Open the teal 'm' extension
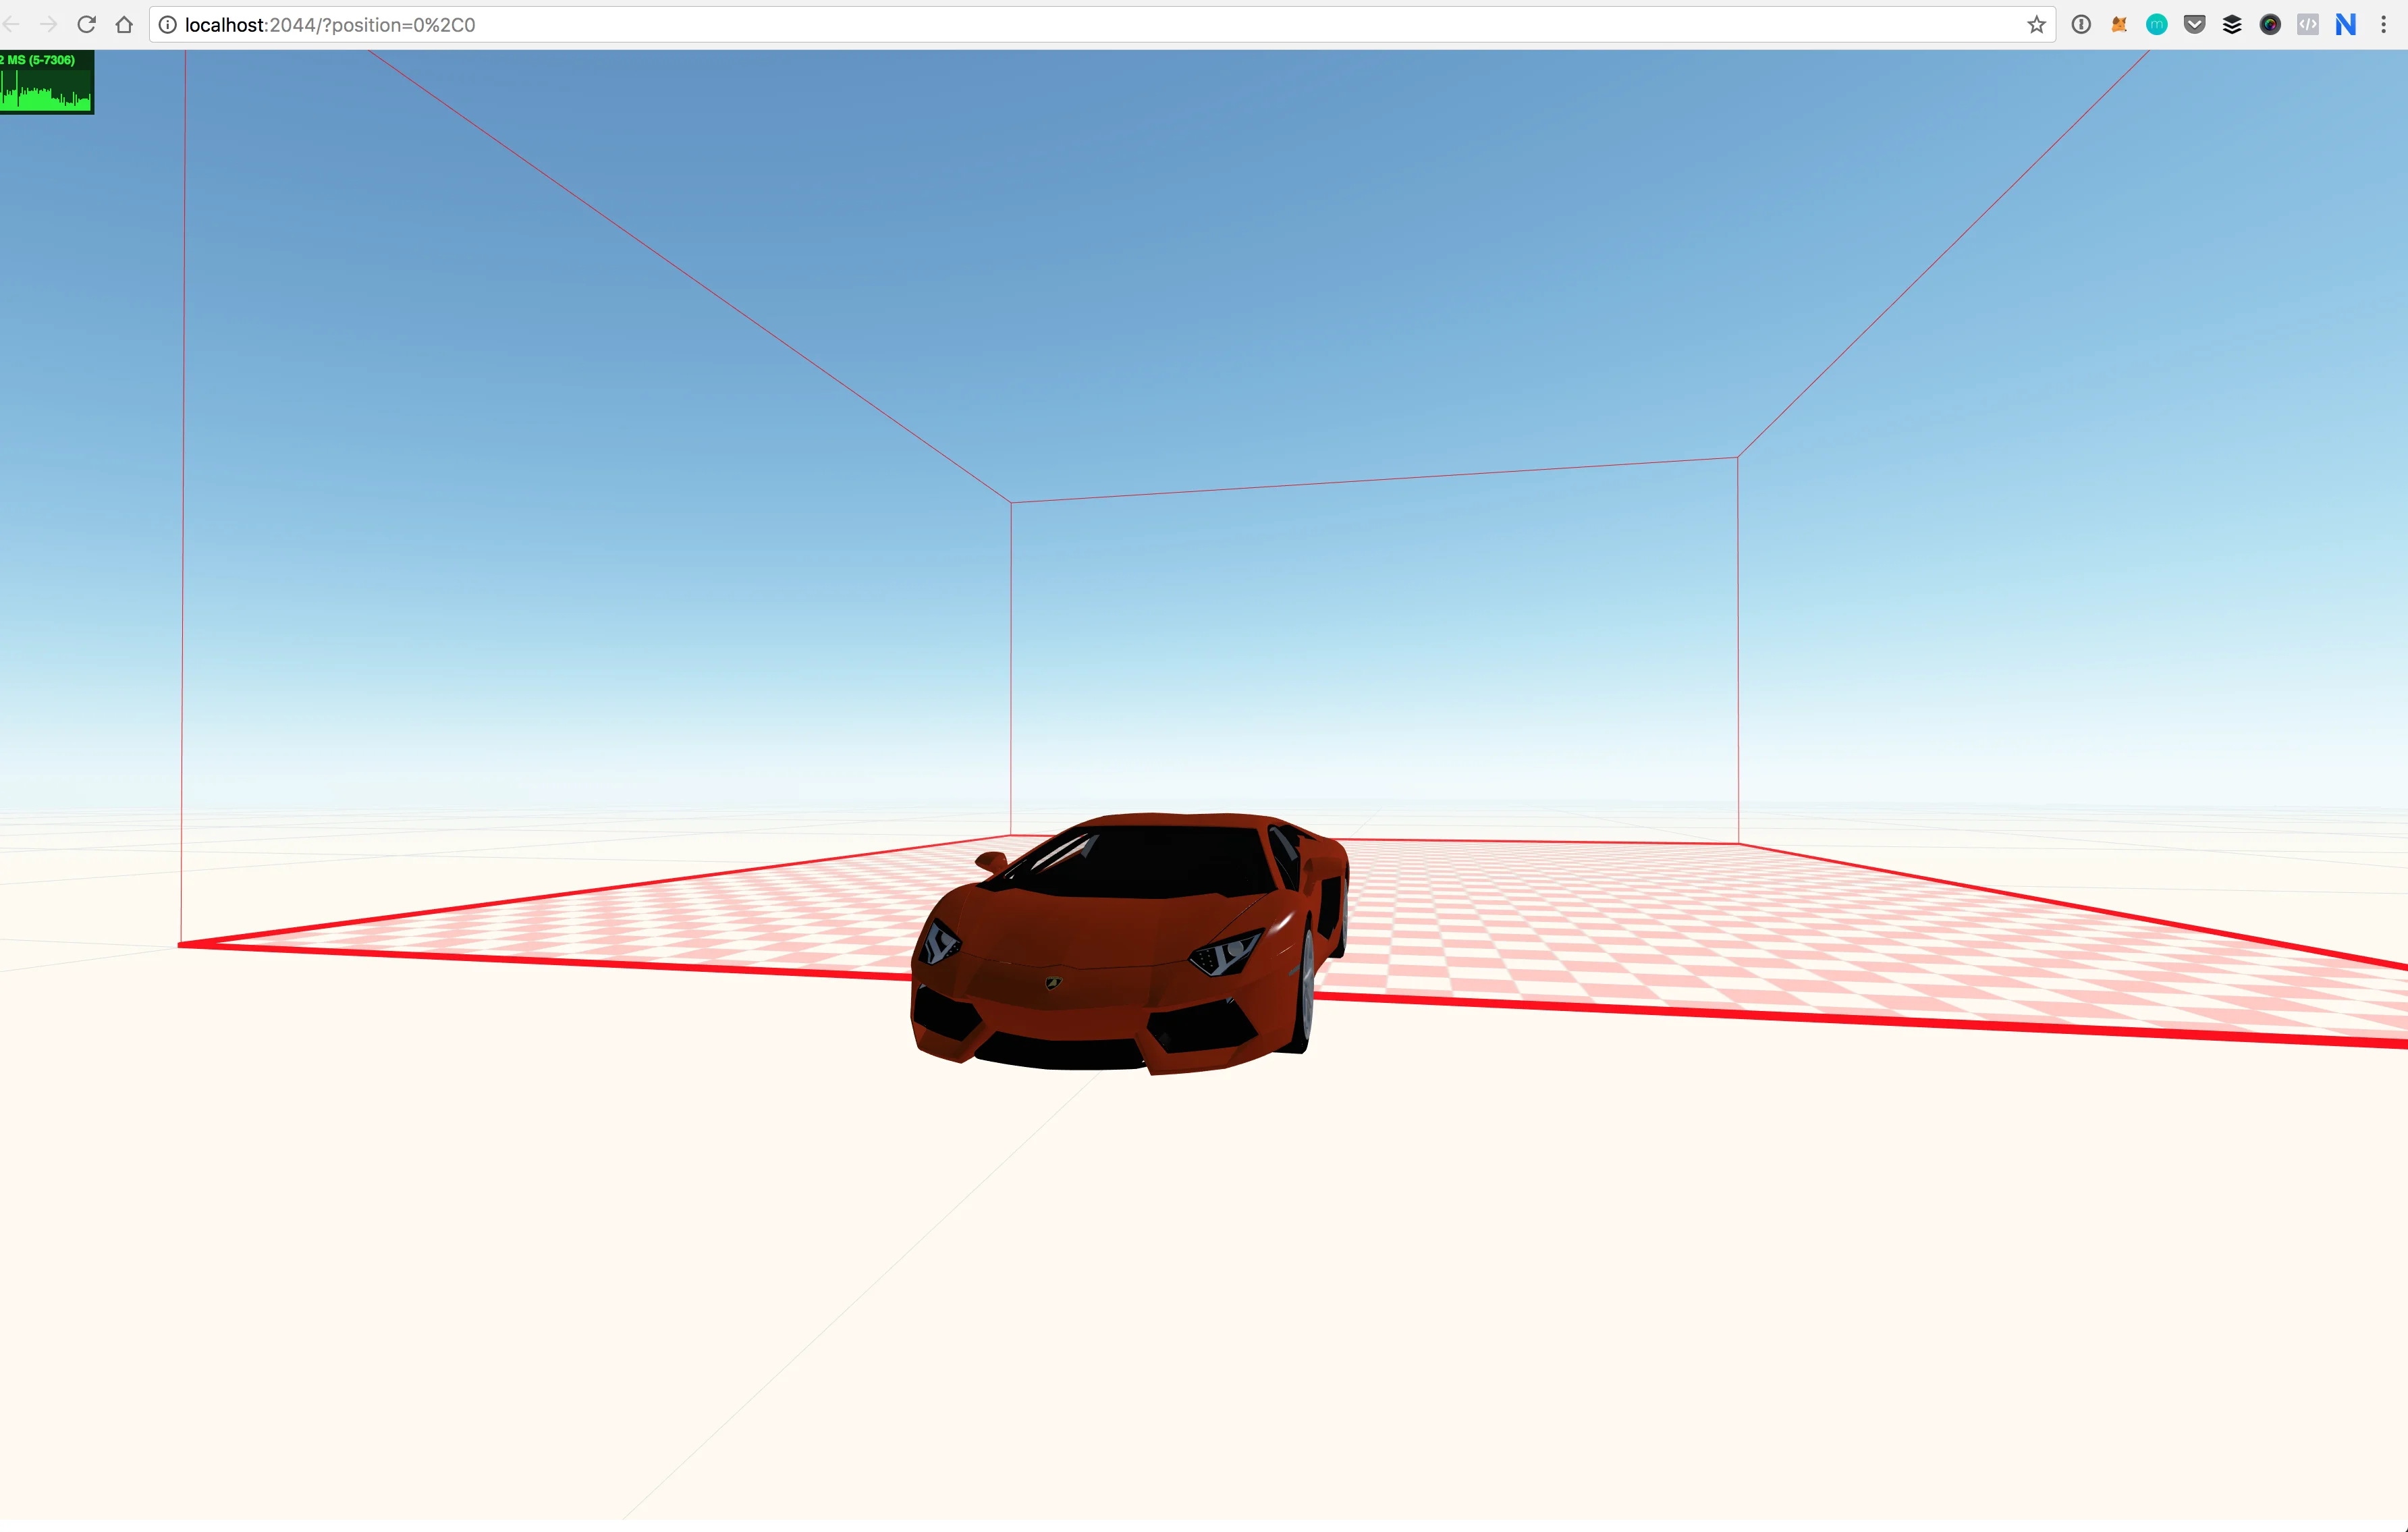2408x1532 pixels. tap(2157, 25)
